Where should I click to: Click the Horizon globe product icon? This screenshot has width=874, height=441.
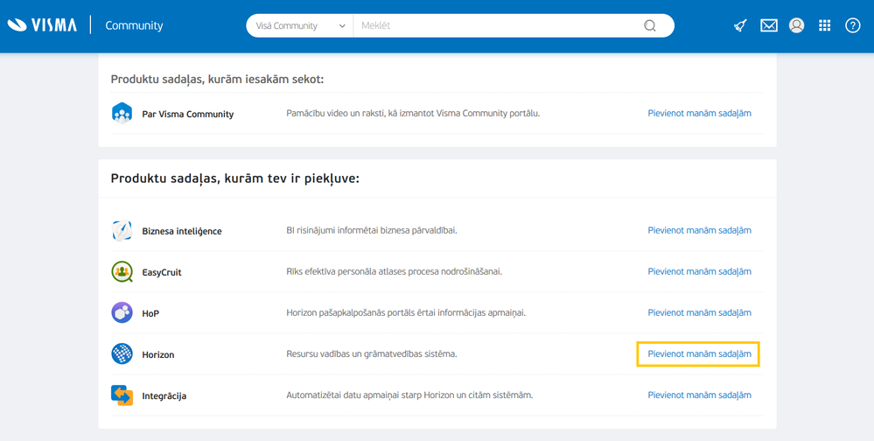click(122, 354)
